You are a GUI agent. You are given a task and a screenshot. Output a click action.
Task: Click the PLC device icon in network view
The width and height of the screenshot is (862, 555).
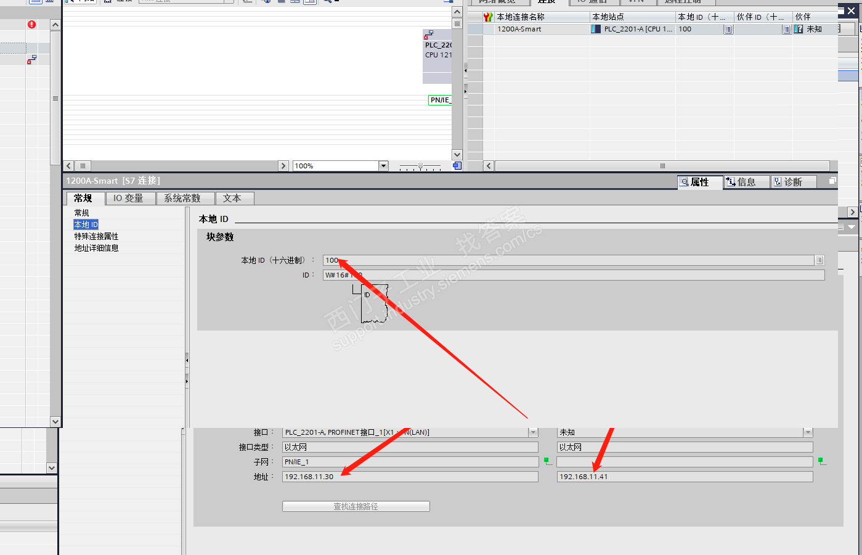click(x=429, y=35)
